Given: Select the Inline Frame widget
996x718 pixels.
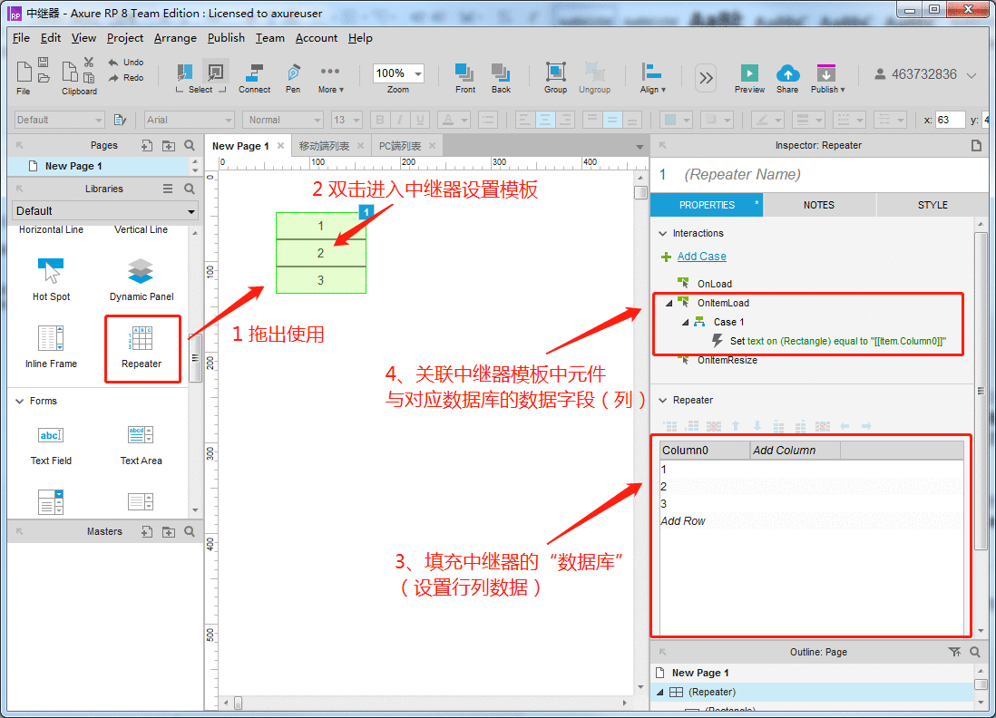Looking at the screenshot, I should [x=51, y=346].
